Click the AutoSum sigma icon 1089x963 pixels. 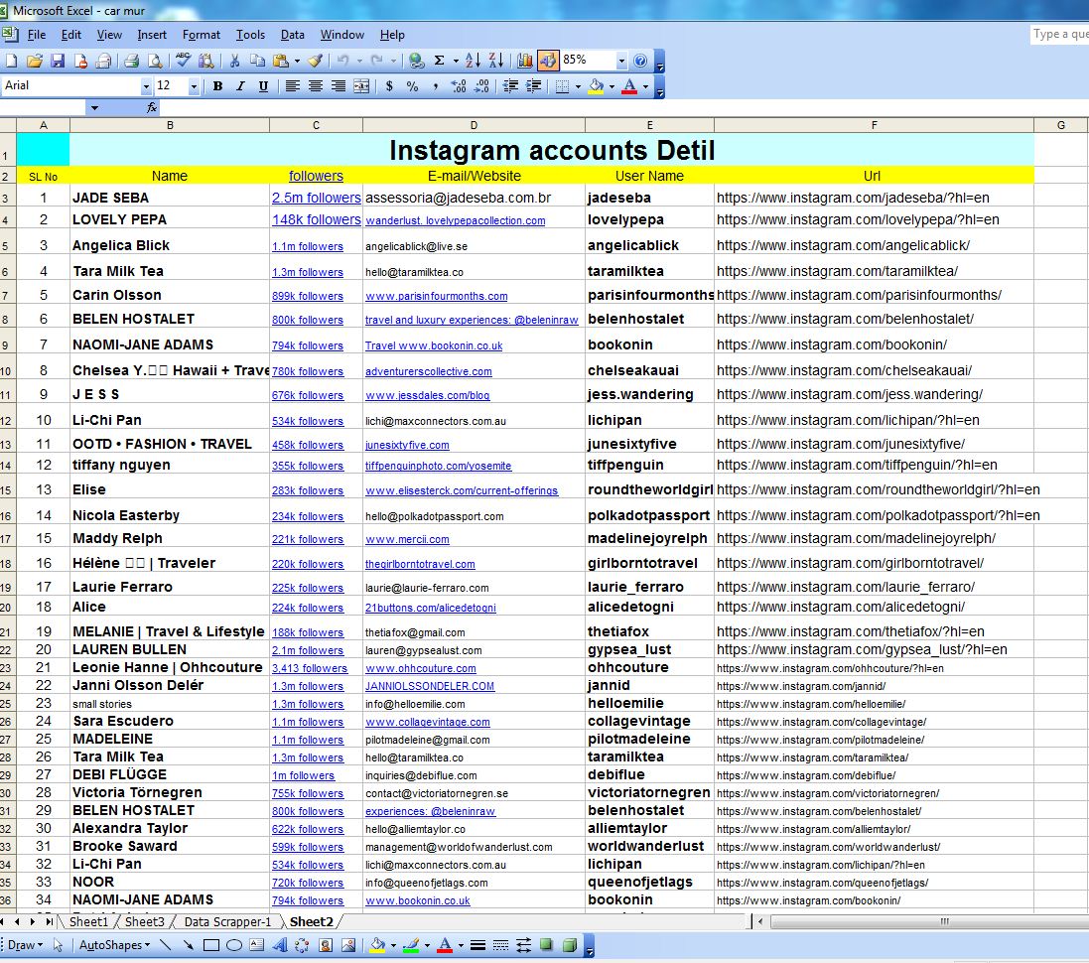(x=439, y=61)
